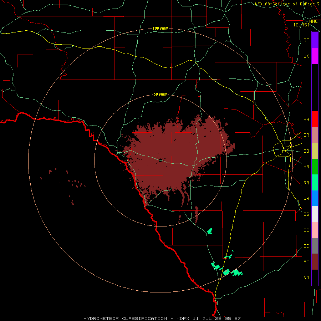Click the white DS legend swatch

[x=315, y=214]
